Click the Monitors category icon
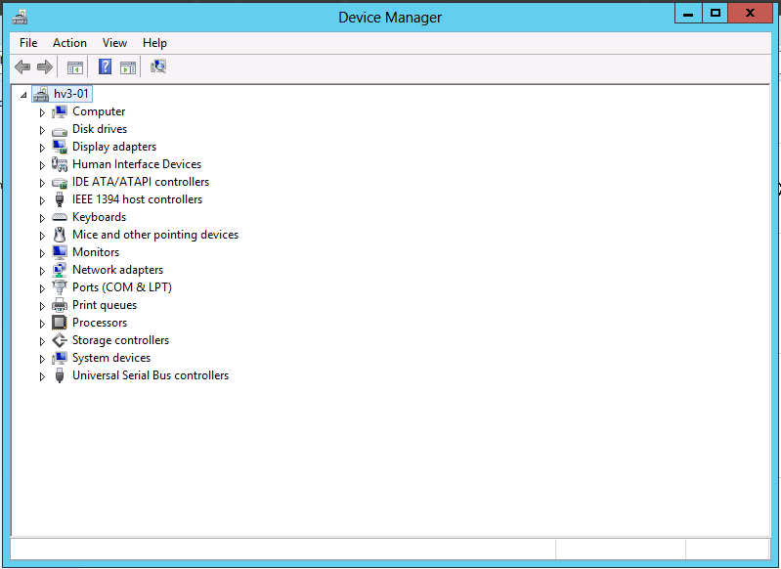The width and height of the screenshot is (781, 569). point(60,252)
